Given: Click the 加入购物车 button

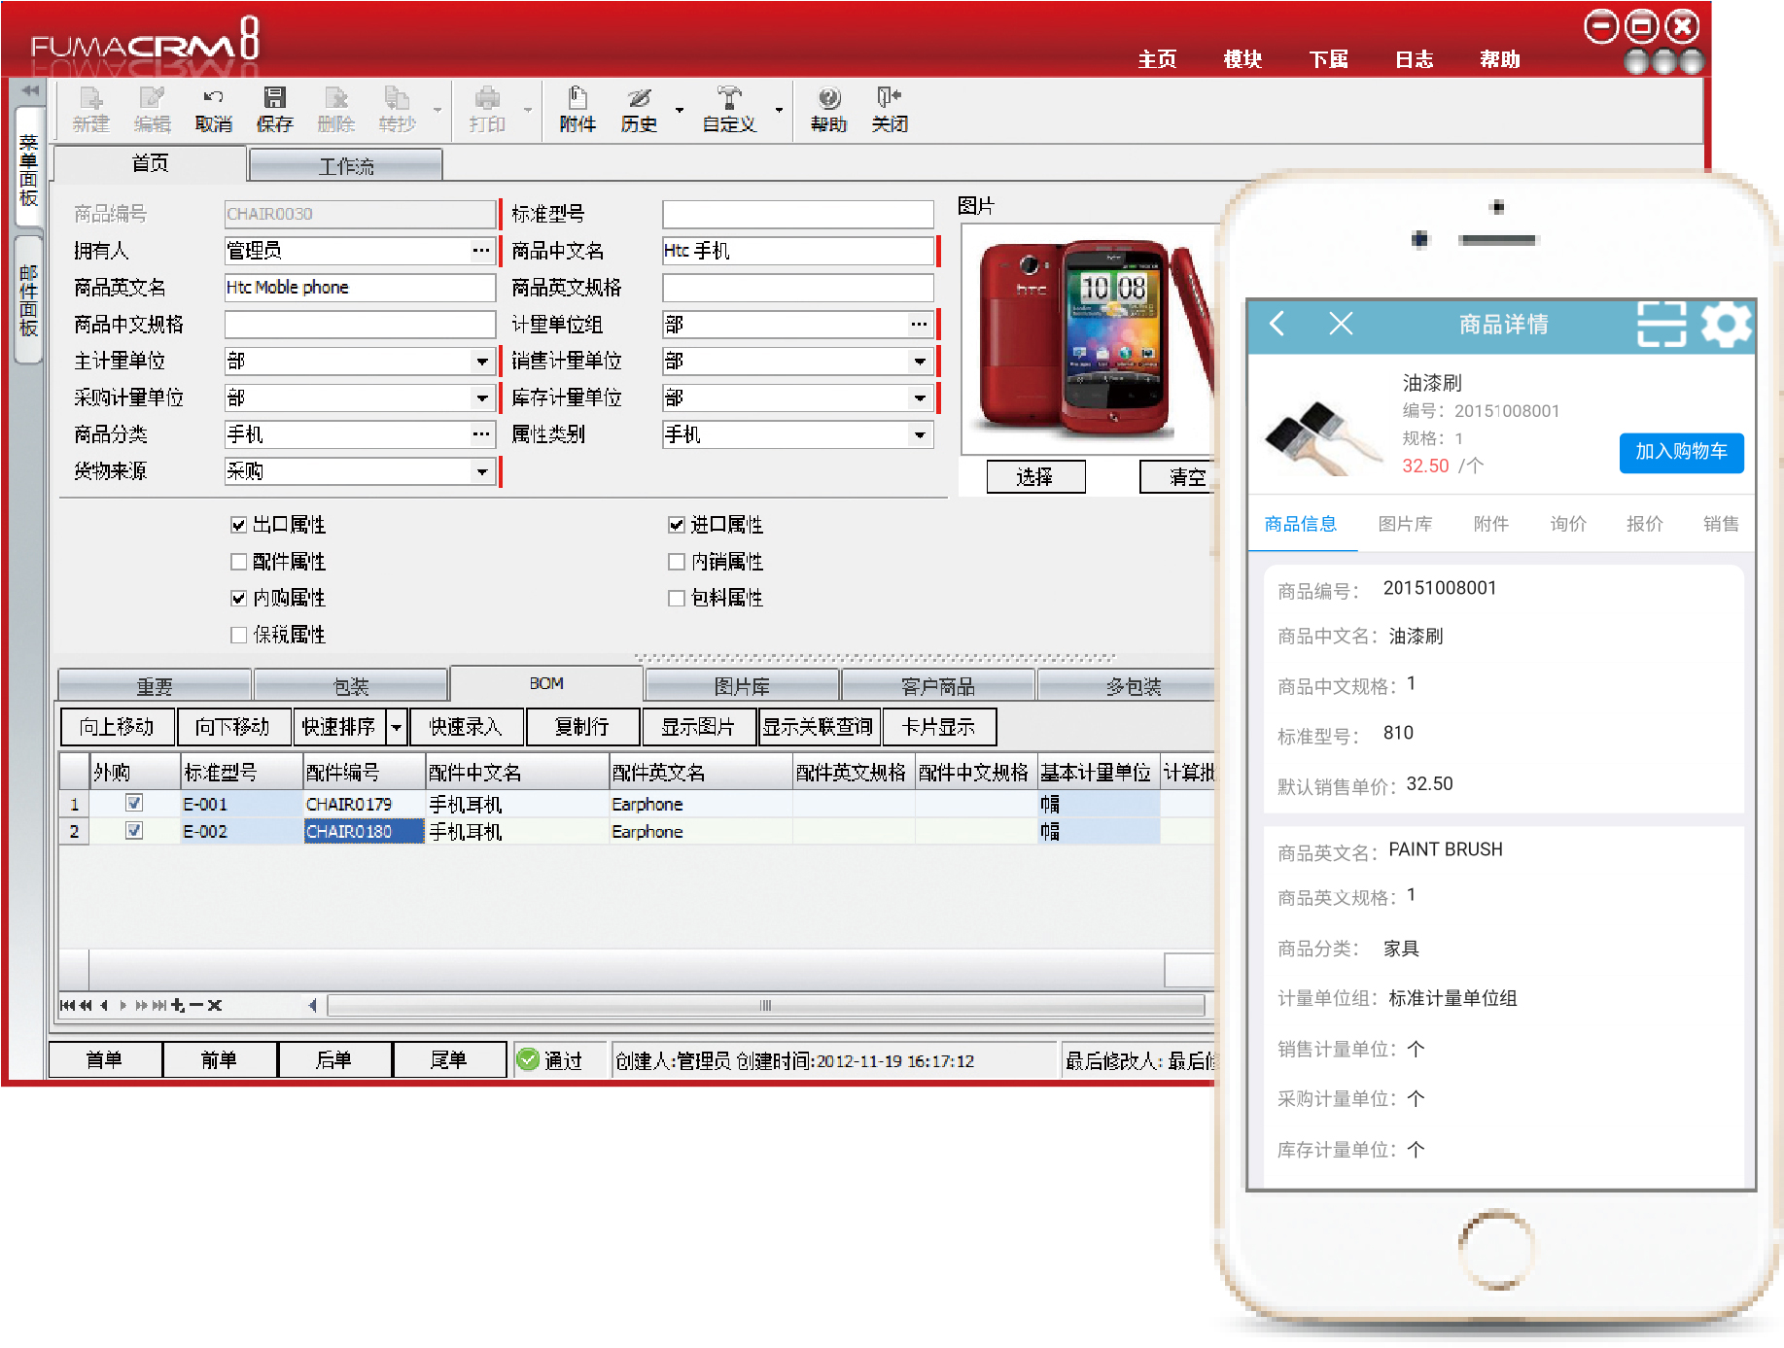Looking at the screenshot, I should pos(1680,453).
